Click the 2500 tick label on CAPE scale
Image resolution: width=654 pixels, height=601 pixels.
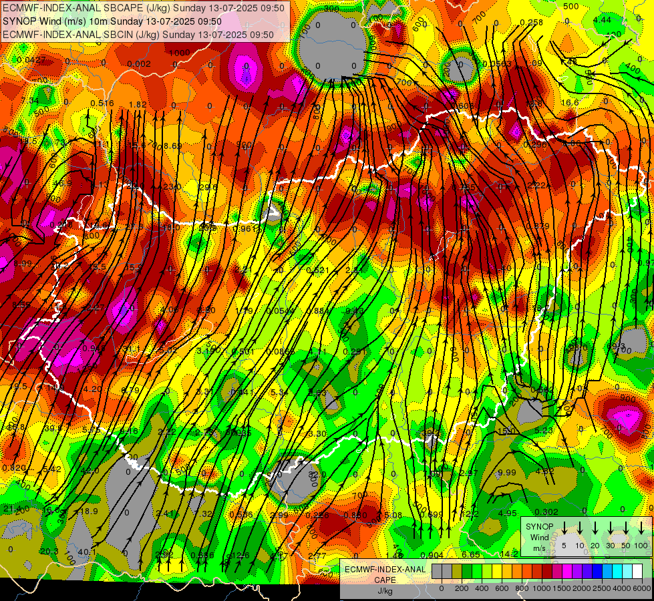(603, 588)
